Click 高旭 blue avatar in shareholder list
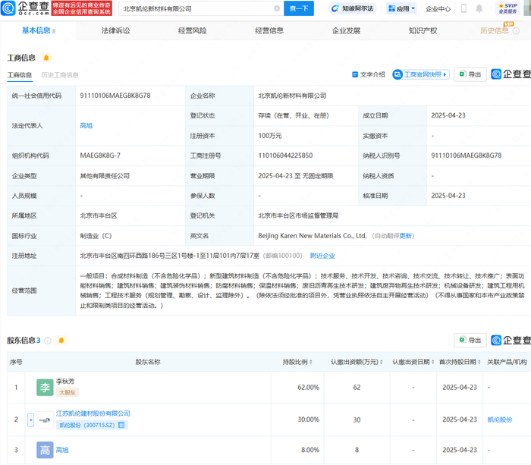Viewport: 531px width, 465px height. [x=46, y=451]
